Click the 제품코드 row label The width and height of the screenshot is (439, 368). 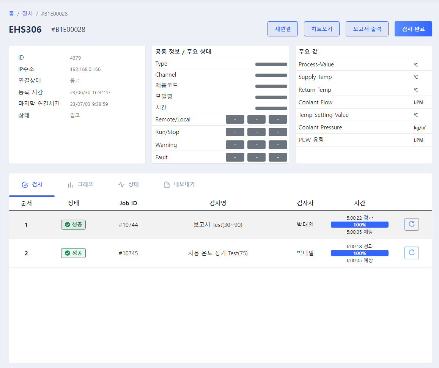point(167,85)
